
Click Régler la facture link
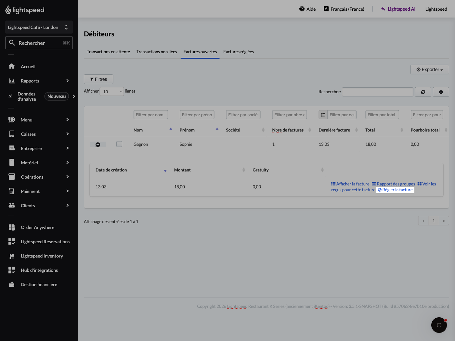(x=395, y=190)
